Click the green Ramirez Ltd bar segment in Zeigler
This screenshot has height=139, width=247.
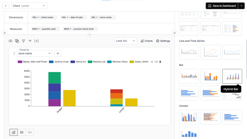tap(55, 78)
